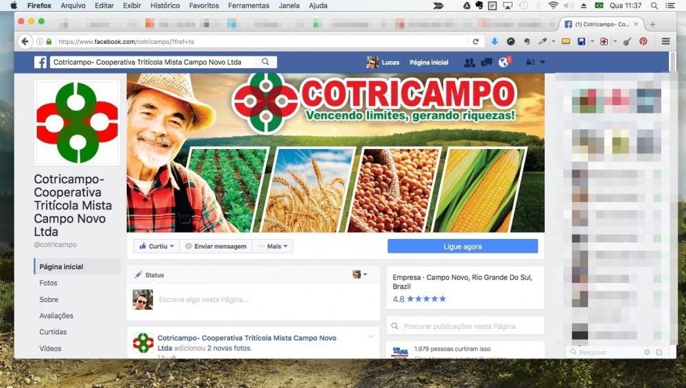Viewport: 686px width, 388px height.
Task: Open Avaliações in left sidebar
Action: 56,316
